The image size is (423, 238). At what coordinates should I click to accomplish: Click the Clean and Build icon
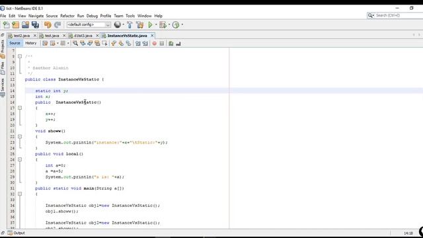point(139,25)
